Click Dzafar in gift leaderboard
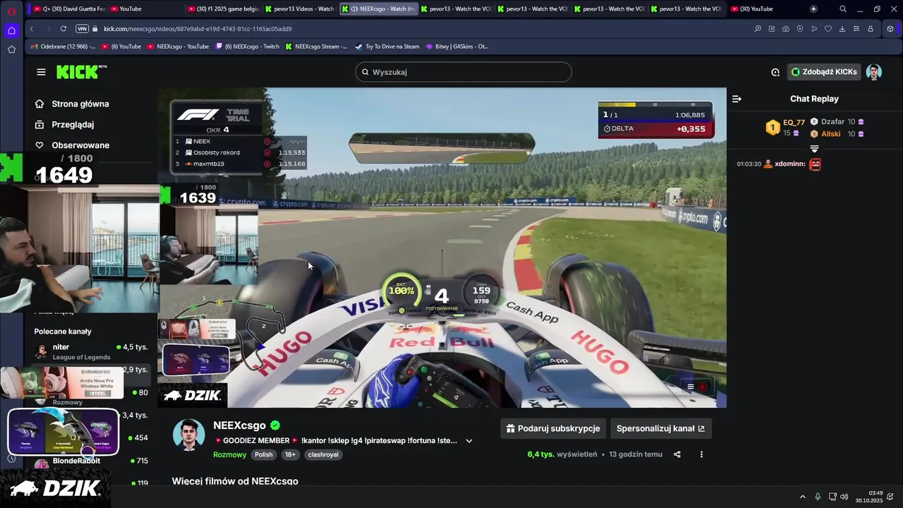The height and width of the screenshot is (508, 903). pyautogui.click(x=832, y=122)
